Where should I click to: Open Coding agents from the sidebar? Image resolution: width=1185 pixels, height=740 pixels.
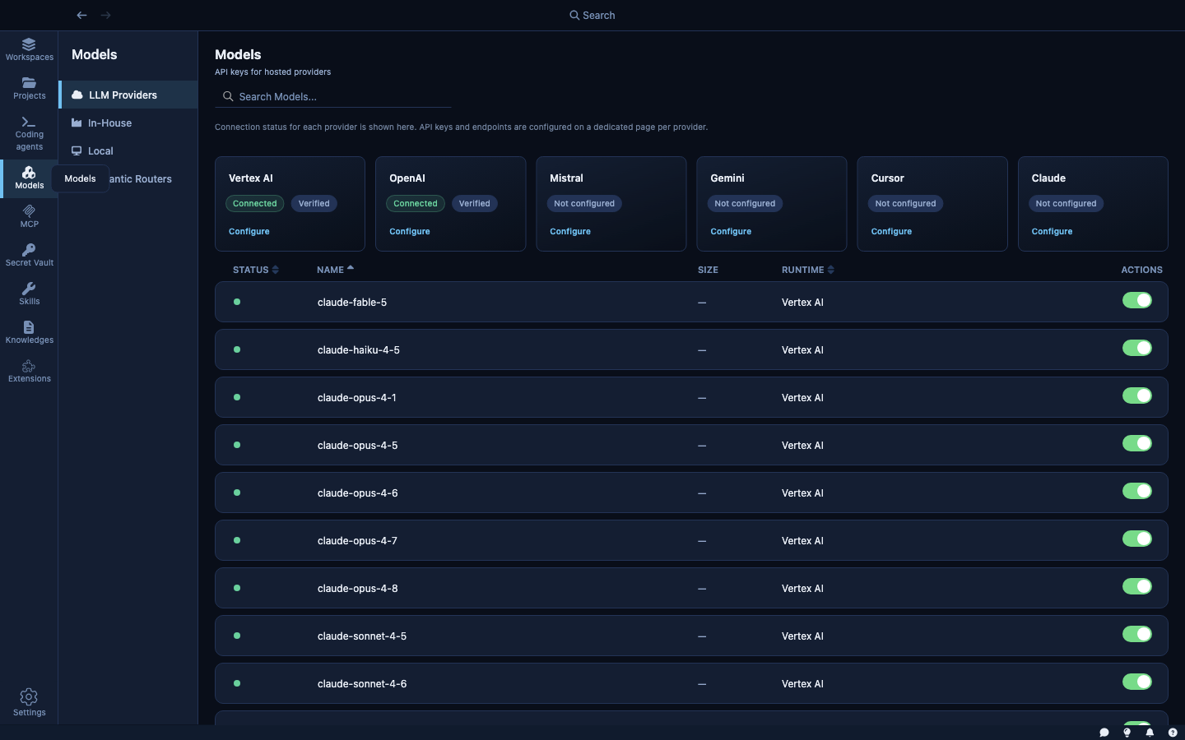(x=29, y=133)
